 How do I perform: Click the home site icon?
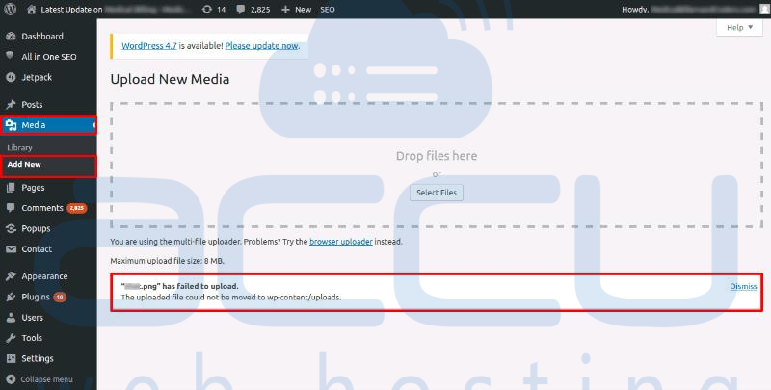tap(32, 10)
